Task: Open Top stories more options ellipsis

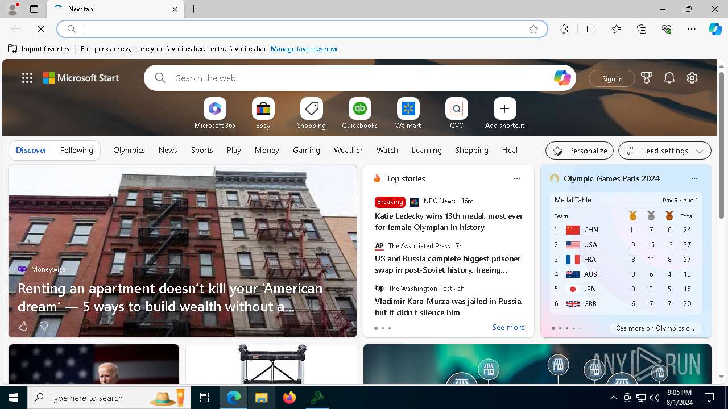Action: coord(517,178)
